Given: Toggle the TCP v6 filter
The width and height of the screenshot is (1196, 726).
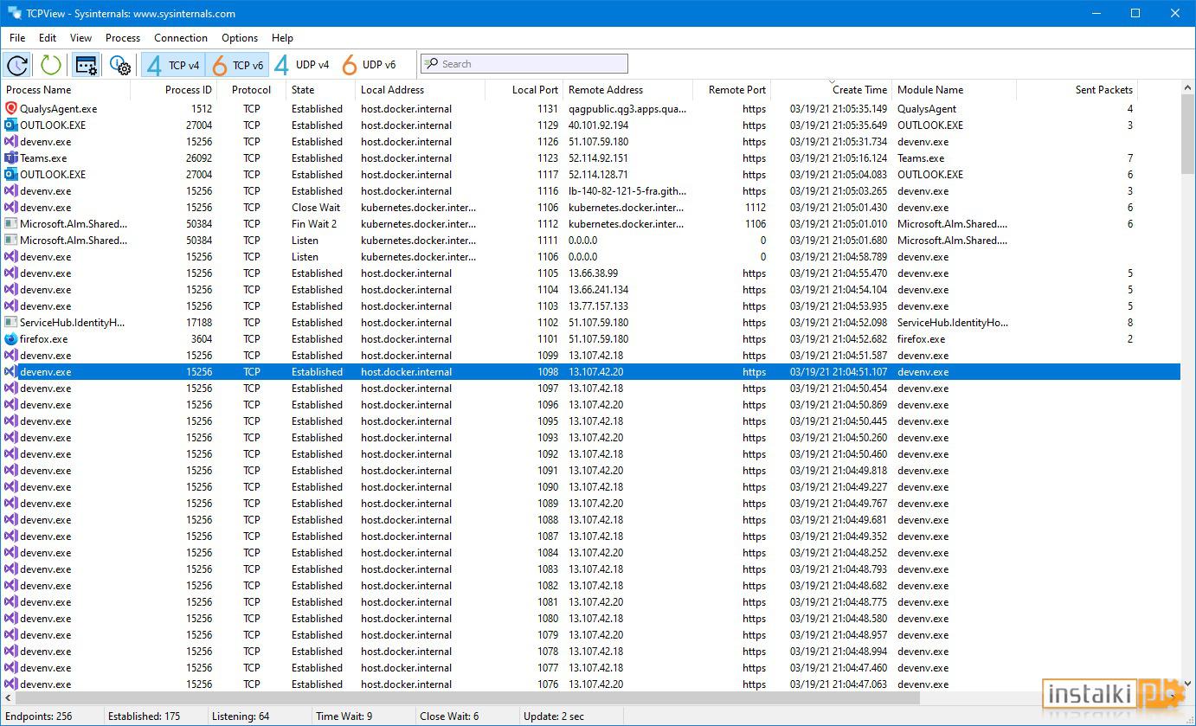Looking at the screenshot, I should point(237,65).
